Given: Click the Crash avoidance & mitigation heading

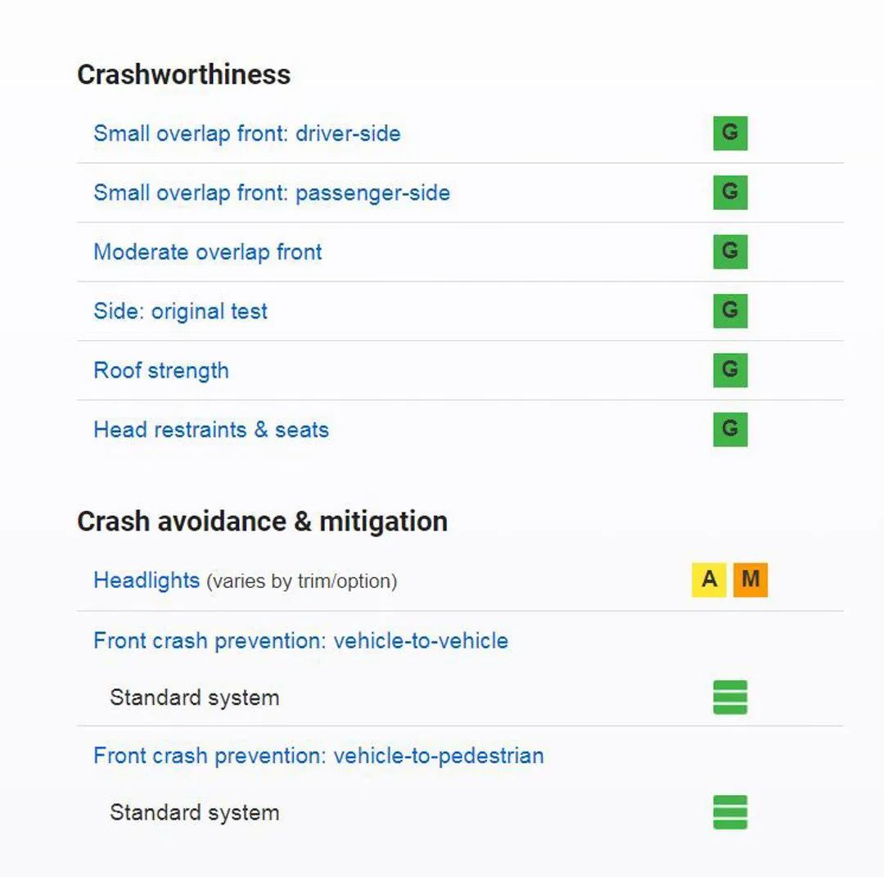Looking at the screenshot, I should 262,522.
